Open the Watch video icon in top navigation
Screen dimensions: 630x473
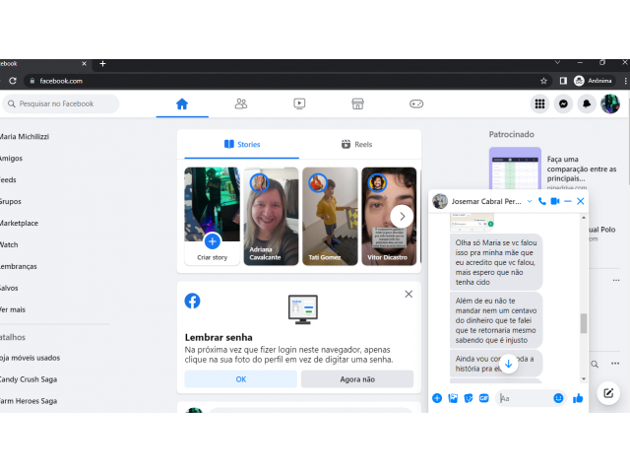point(299,103)
